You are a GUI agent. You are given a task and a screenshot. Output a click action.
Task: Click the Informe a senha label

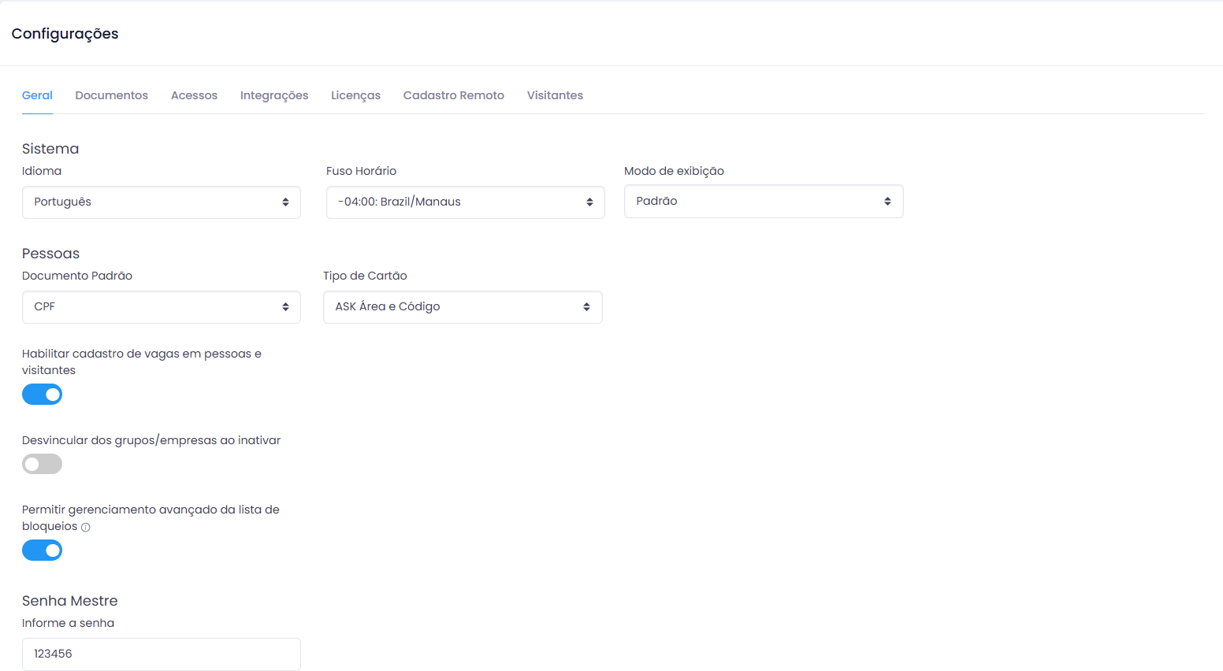point(68,623)
